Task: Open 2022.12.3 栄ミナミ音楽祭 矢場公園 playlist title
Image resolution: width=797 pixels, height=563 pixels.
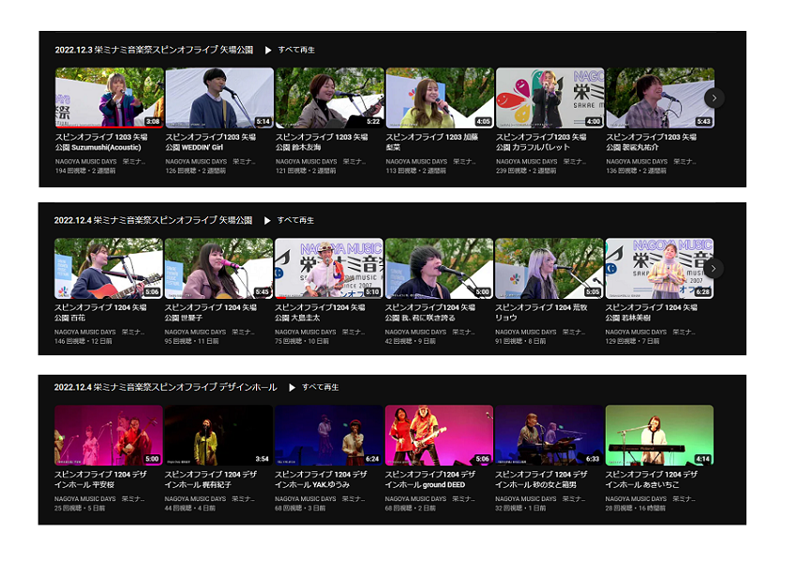Action: 154,50
